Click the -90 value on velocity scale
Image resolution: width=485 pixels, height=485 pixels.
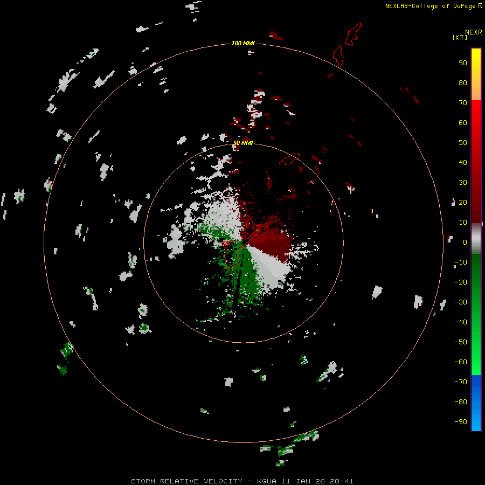461,422
